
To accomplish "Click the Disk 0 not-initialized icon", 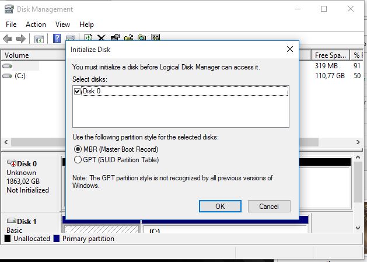I will 11,163.
